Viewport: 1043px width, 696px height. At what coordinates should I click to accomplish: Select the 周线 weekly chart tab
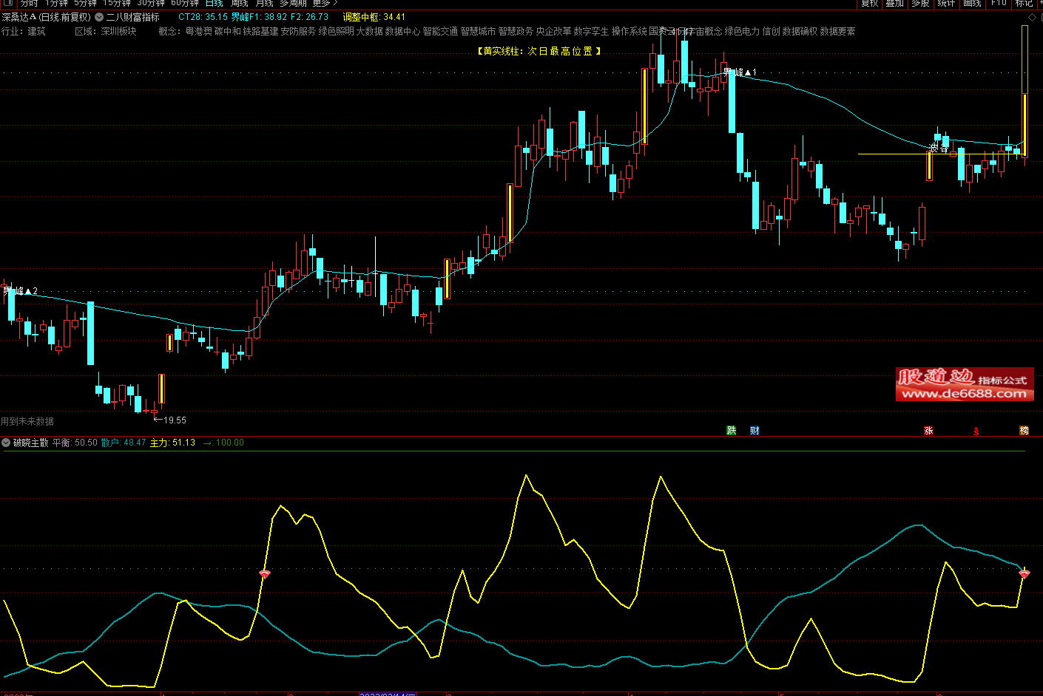[240, 3]
